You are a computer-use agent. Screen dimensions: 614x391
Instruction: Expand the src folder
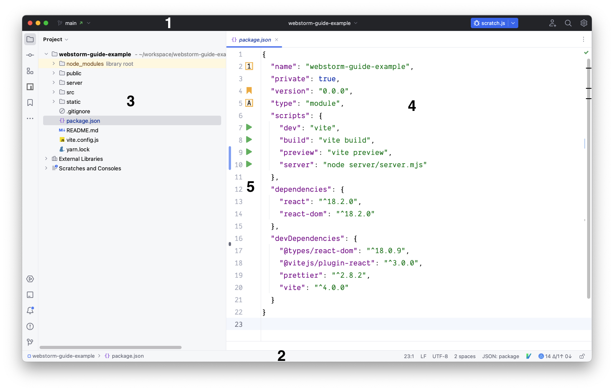coord(54,92)
